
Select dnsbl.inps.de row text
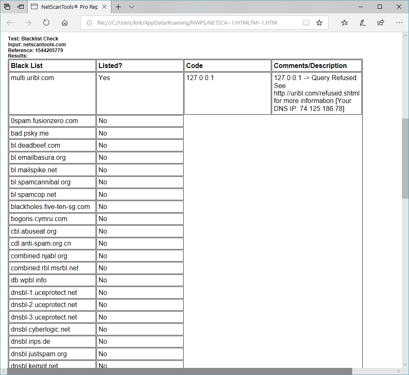tap(30, 341)
